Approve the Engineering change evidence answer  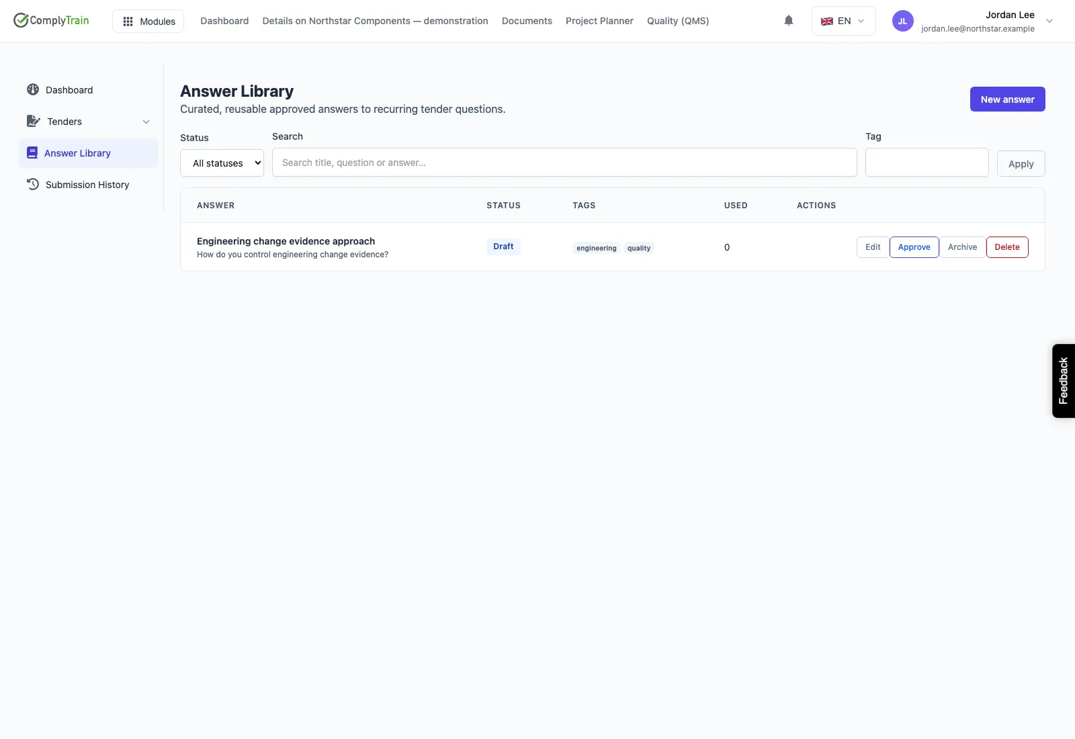914,247
